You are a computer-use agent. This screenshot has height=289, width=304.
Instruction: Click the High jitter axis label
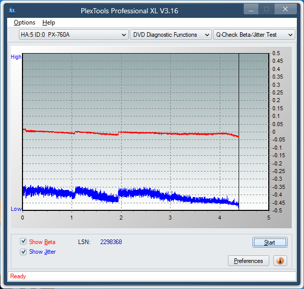[x=16, y=57]
